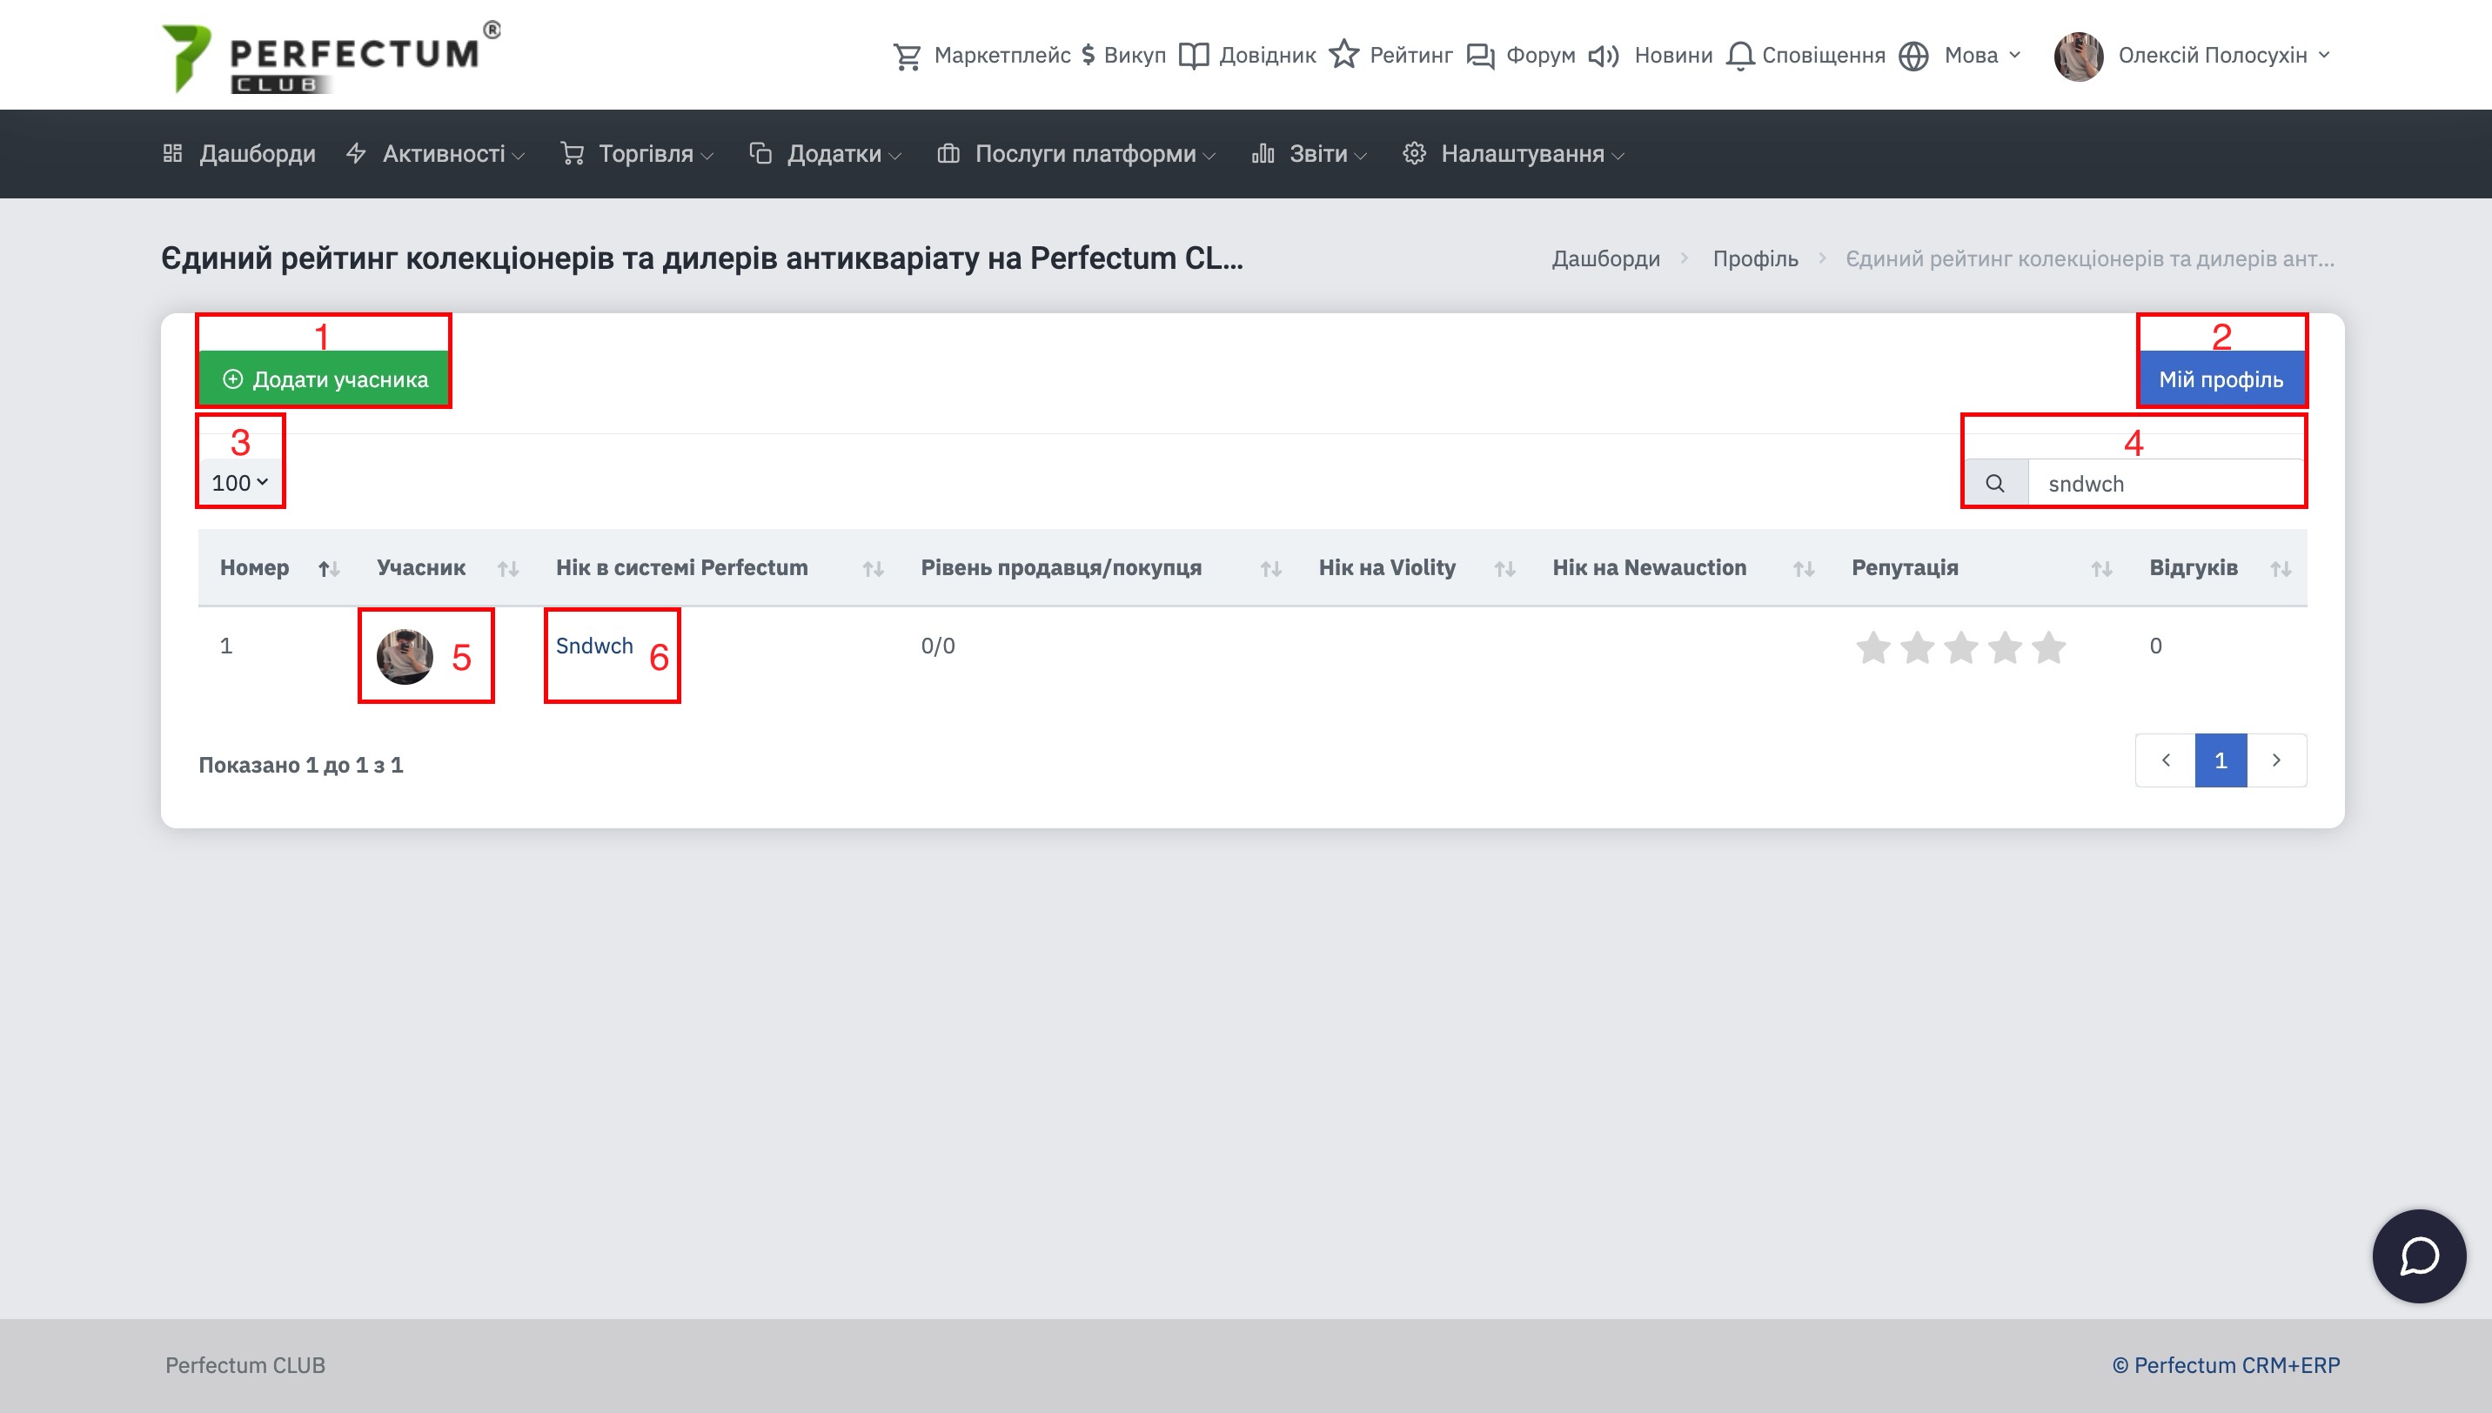
Task: Open the Marketplace cart icon
Action: coord(907,56)
